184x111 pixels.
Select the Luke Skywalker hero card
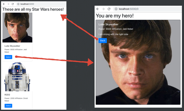pyautogui.click(x=8, y=57)
